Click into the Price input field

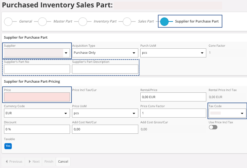tap(37, 97)
